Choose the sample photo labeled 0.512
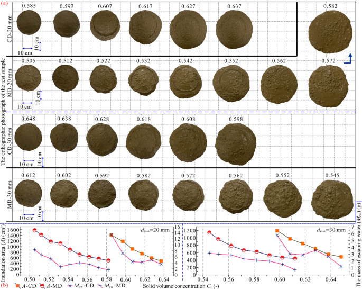Screen dimensions: 362x289 click(x=66, y=78)
